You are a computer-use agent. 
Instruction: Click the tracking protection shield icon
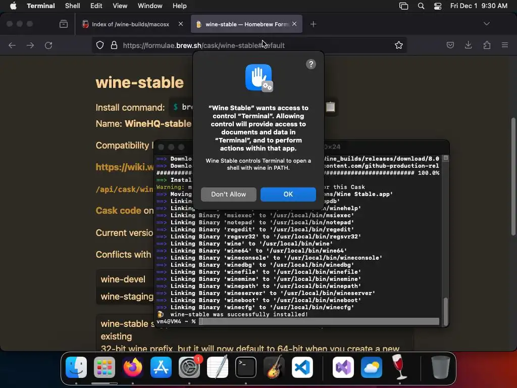click(99, 45)
